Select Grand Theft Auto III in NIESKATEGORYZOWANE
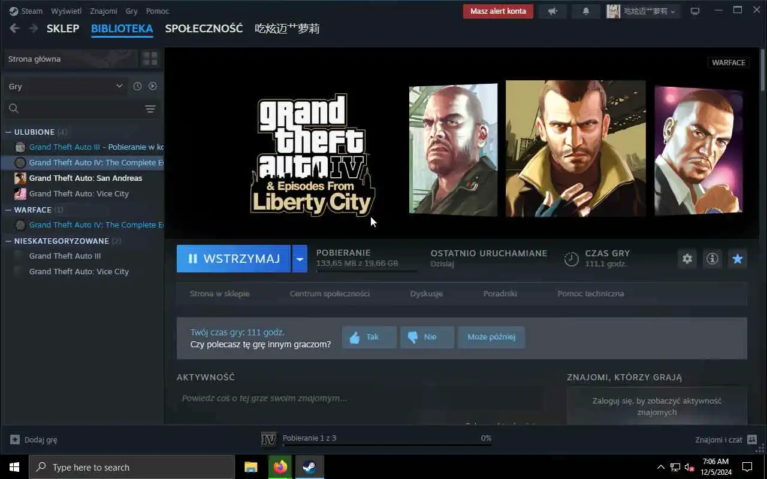This screenshot has width=767, height=479. pyautogui.click(x=83, y=256)
